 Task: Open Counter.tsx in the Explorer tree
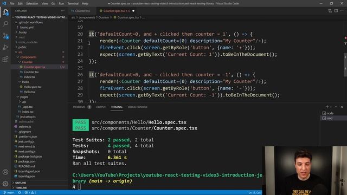tap(40, 72)
